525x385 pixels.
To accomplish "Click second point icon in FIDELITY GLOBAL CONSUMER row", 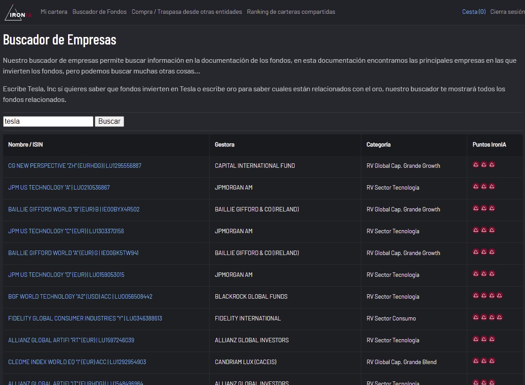I will click(x=484, y=317).
